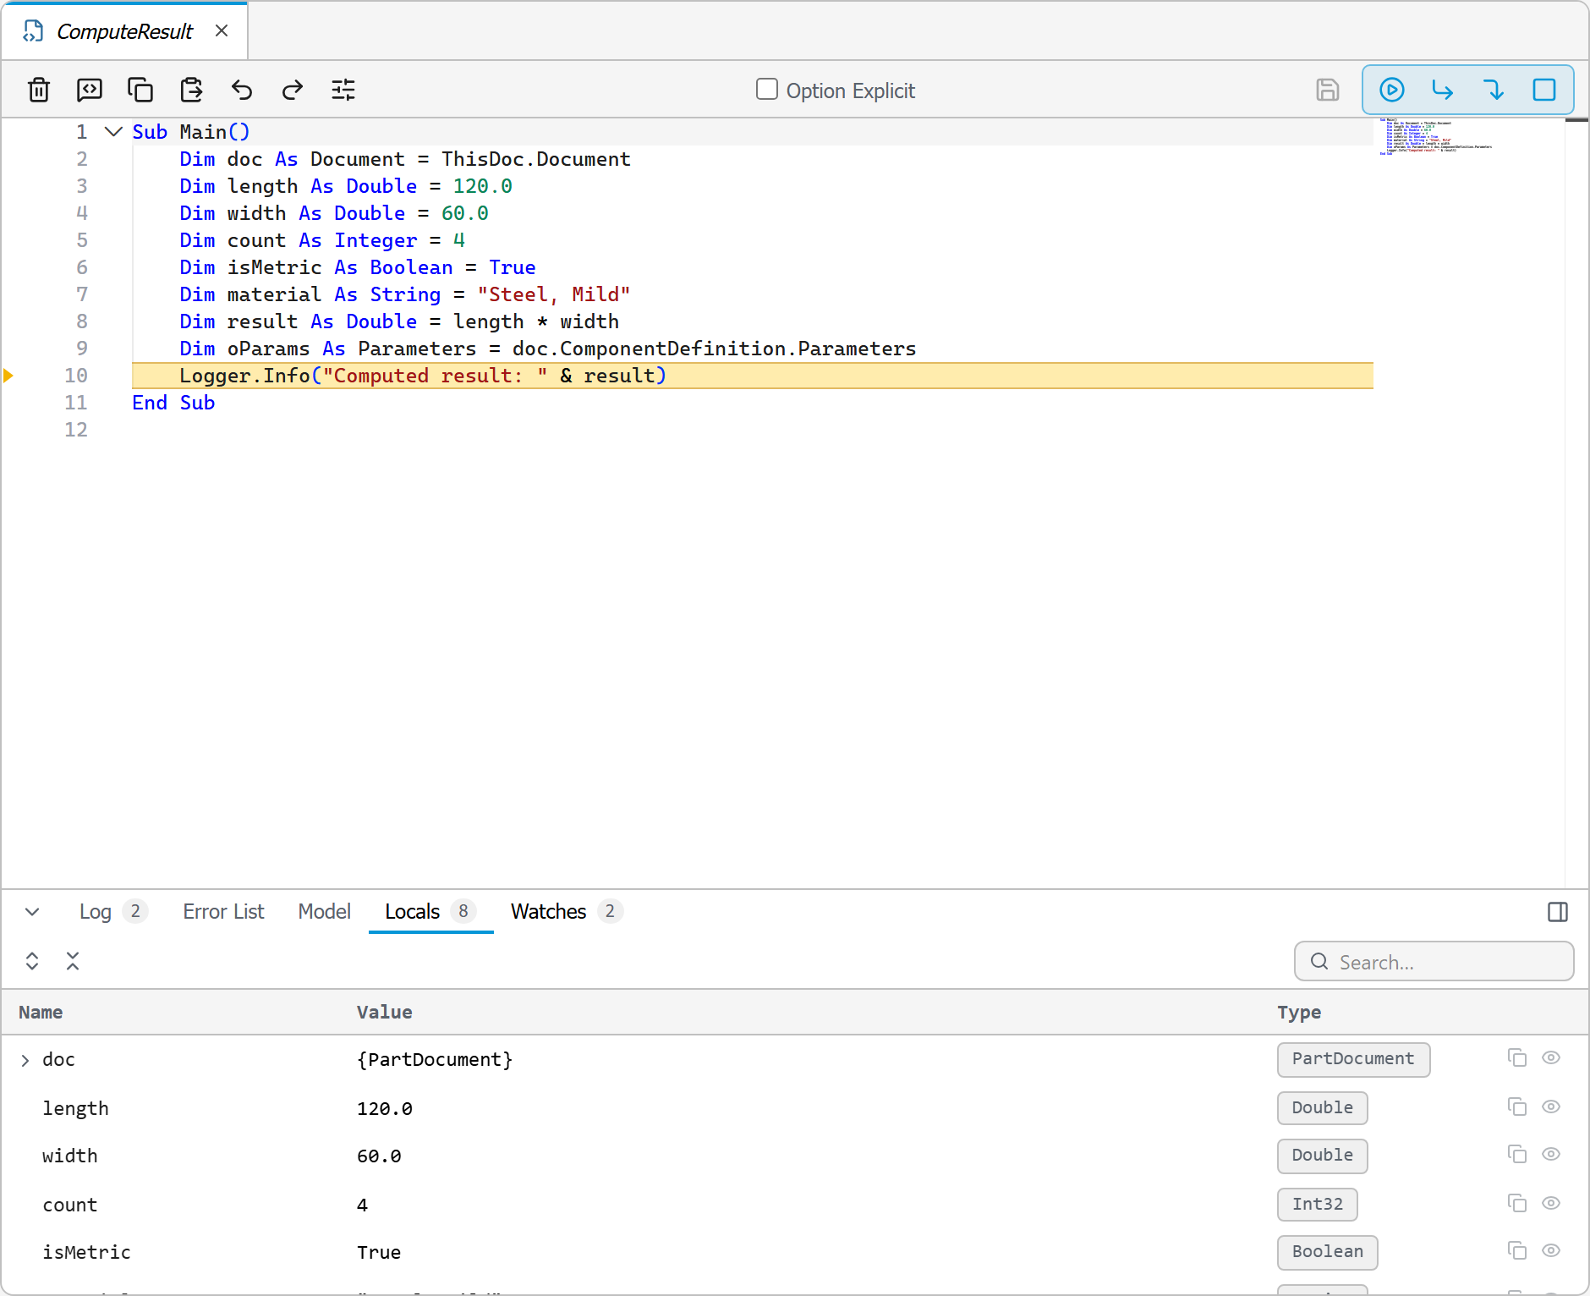Click the Double type badge for length

(1323, 1108)
